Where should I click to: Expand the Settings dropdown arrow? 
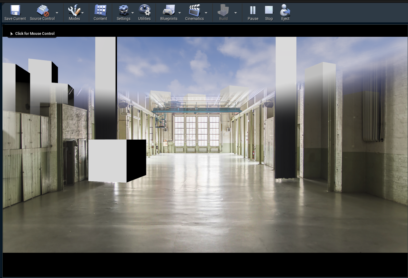tap(133, 13)
